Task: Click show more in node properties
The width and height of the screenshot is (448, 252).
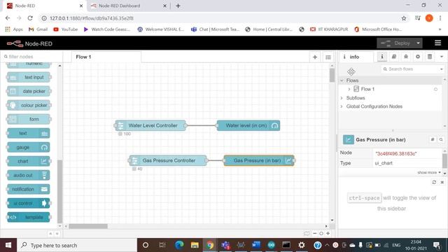Action: pos(429,172)
